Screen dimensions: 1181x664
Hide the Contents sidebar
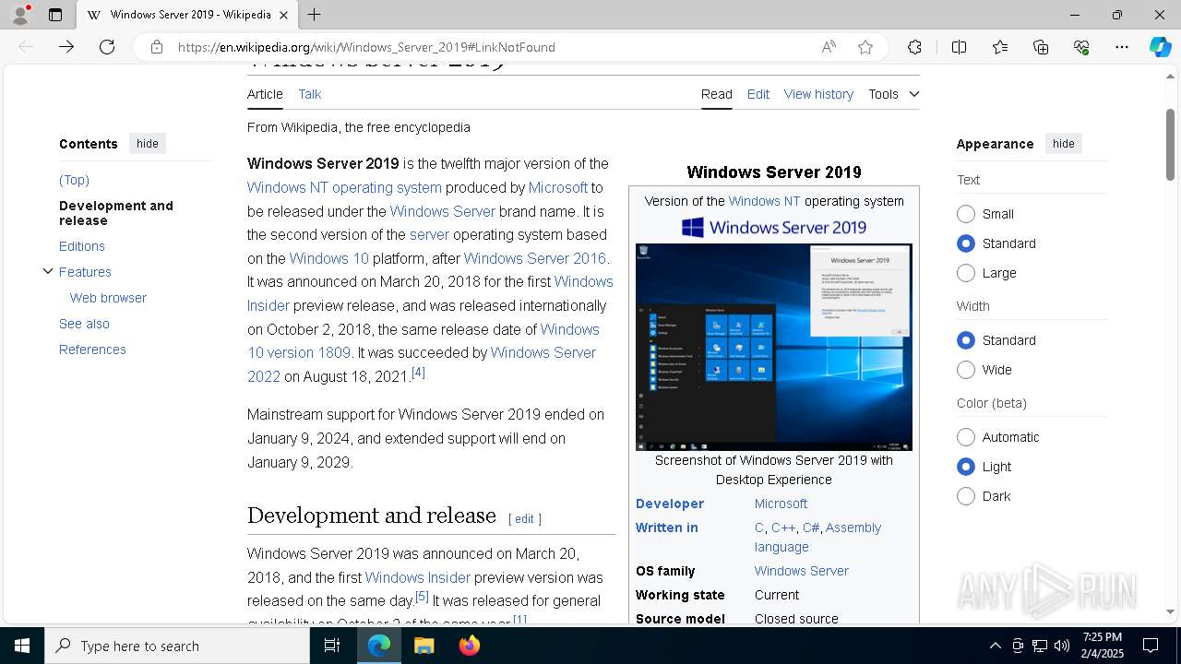pyautogui.click(x=148, y=143)
